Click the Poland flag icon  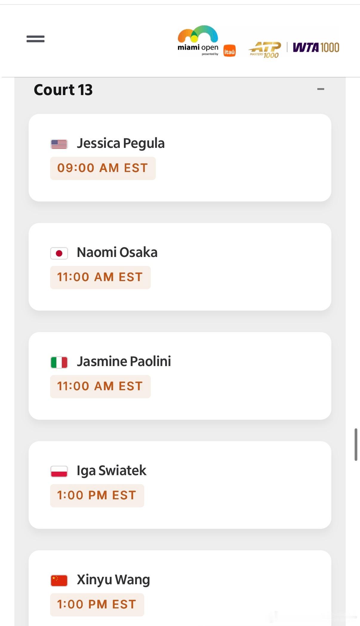coord(59,472)
